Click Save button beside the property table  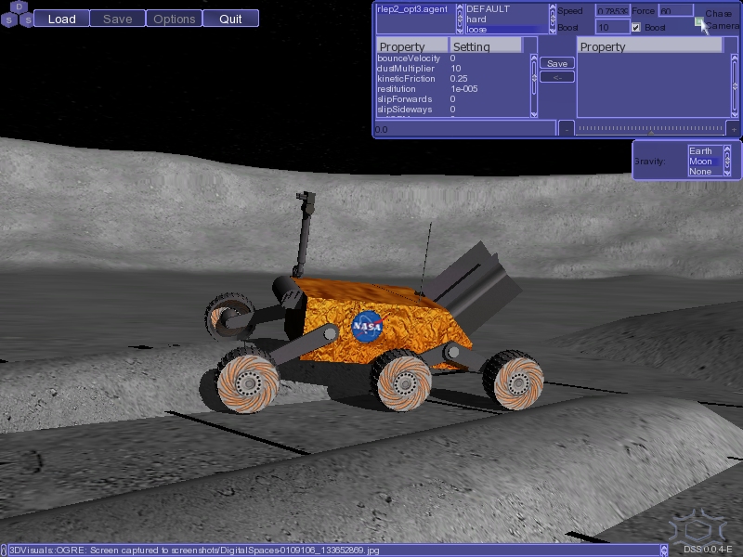pos(557,63)
